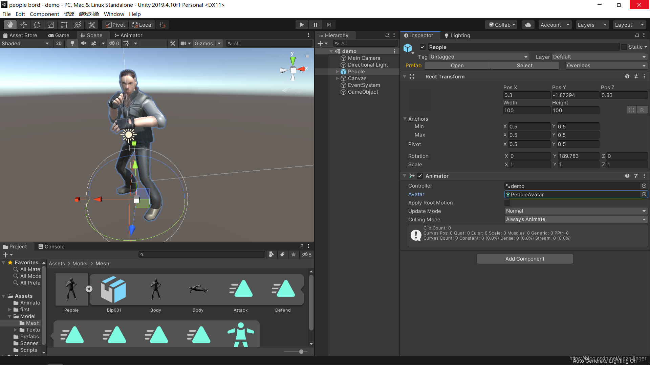Click the search icon in Project panel
This screenshot has width=650, height=365.
(x=143, y=254)
